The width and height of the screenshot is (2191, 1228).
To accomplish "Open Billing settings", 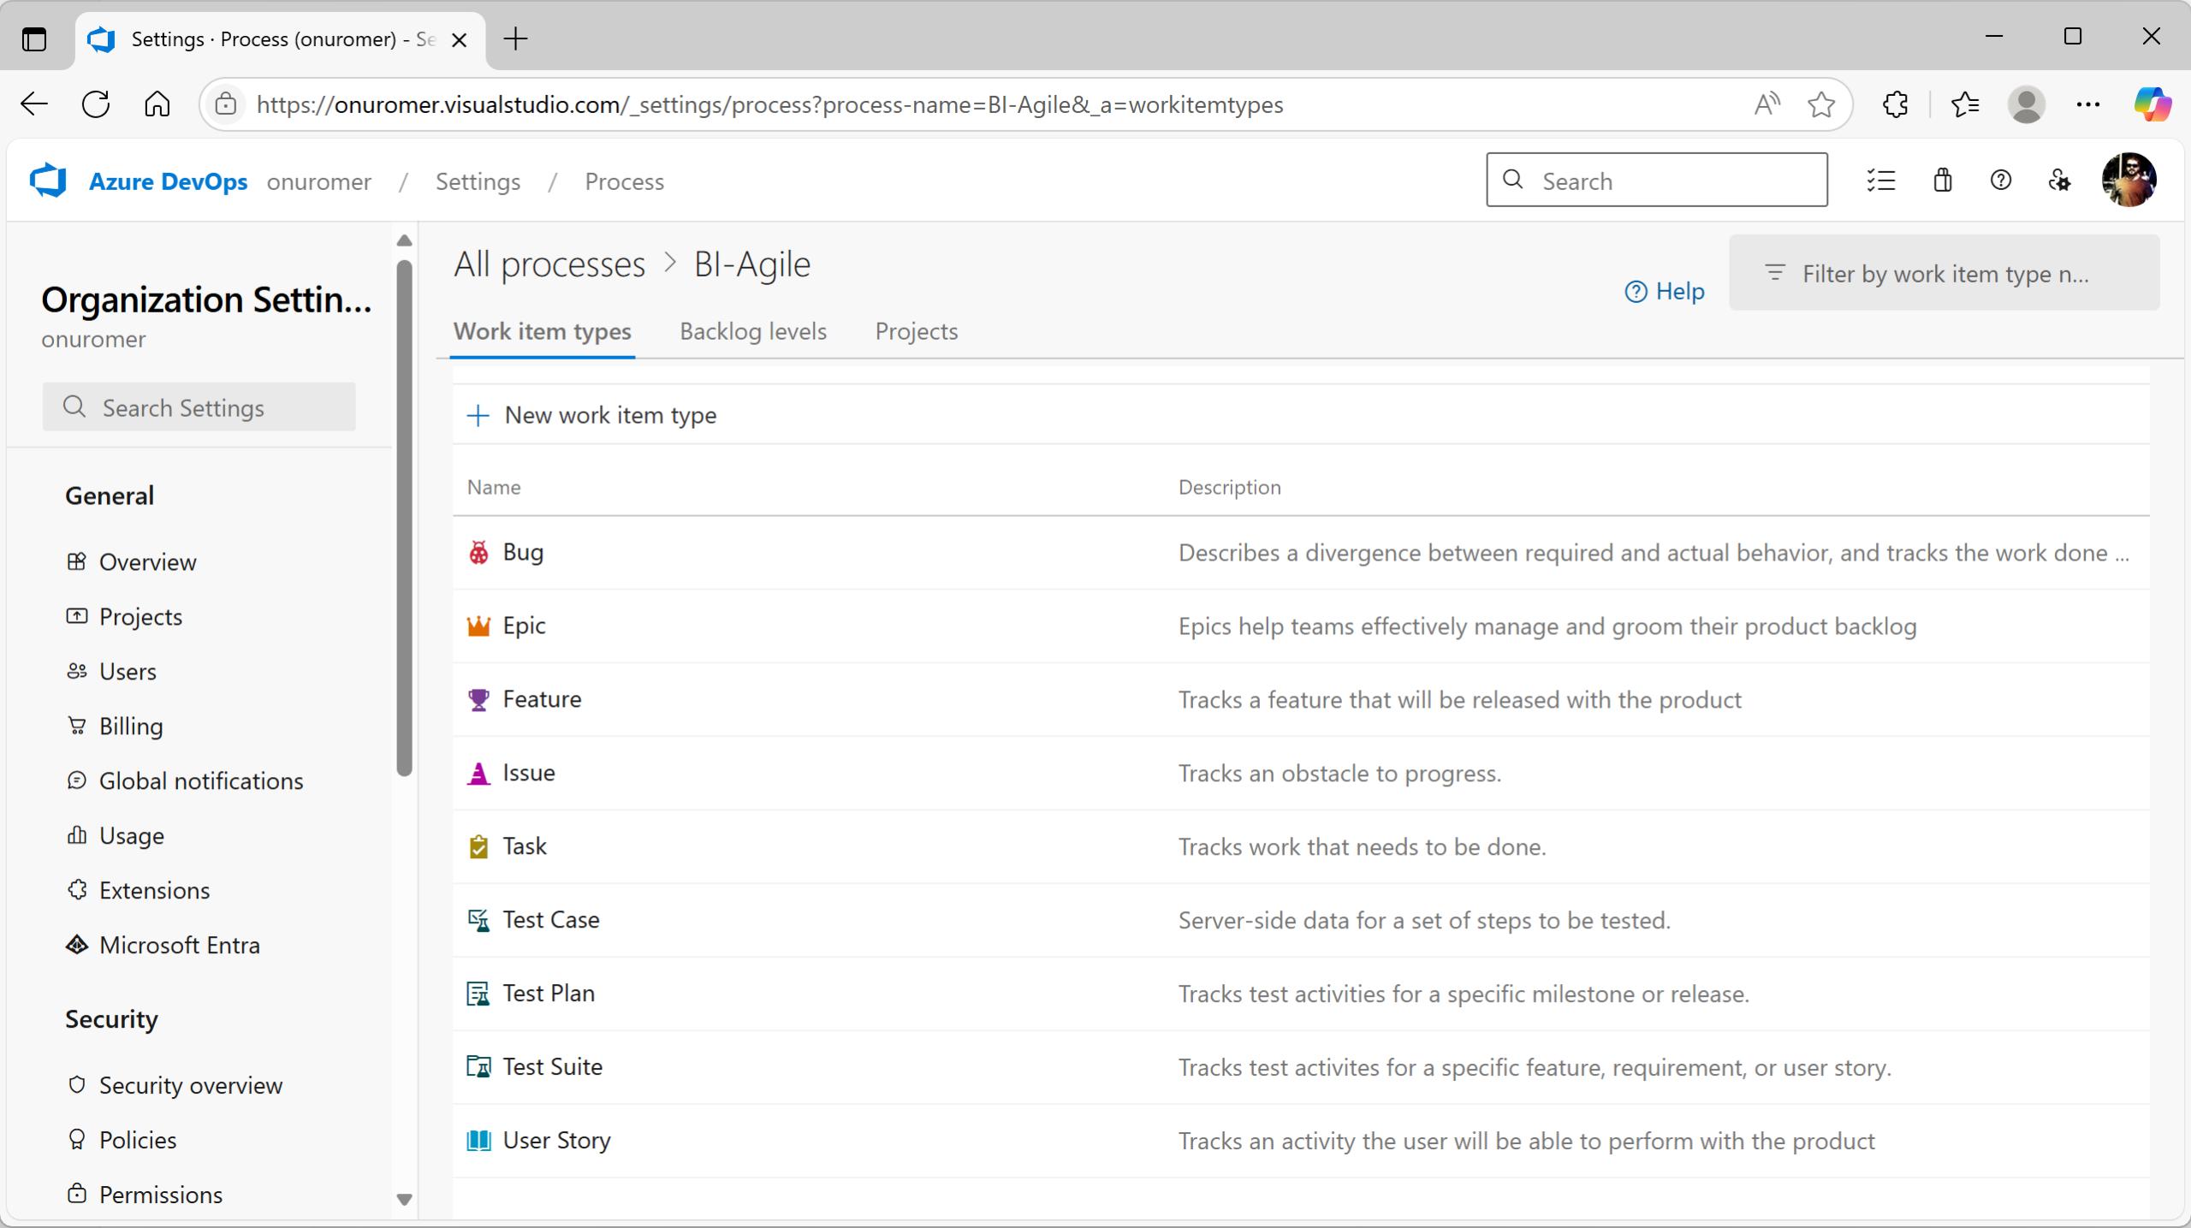I will click(x=131, y=727).
